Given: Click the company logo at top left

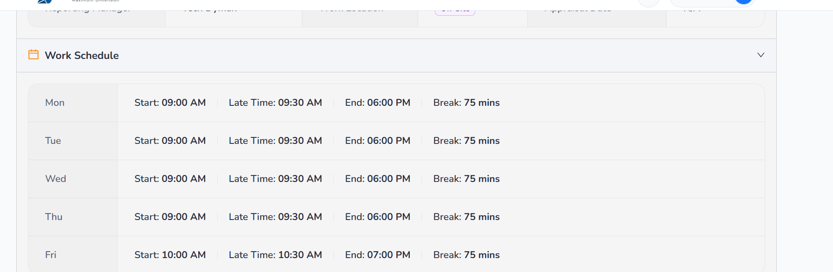Looking at the screenshot, I should click(45, 2).
